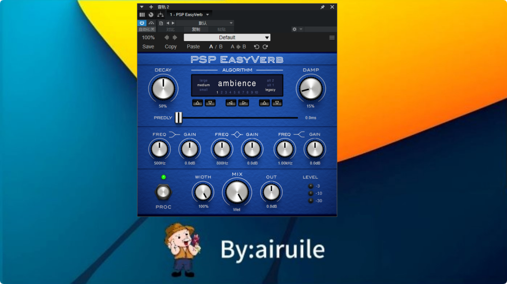The height and width of the screenshot is (284, 507).
Task: Click the 0.0ms predelay value
Action: (x=311, y=118)
